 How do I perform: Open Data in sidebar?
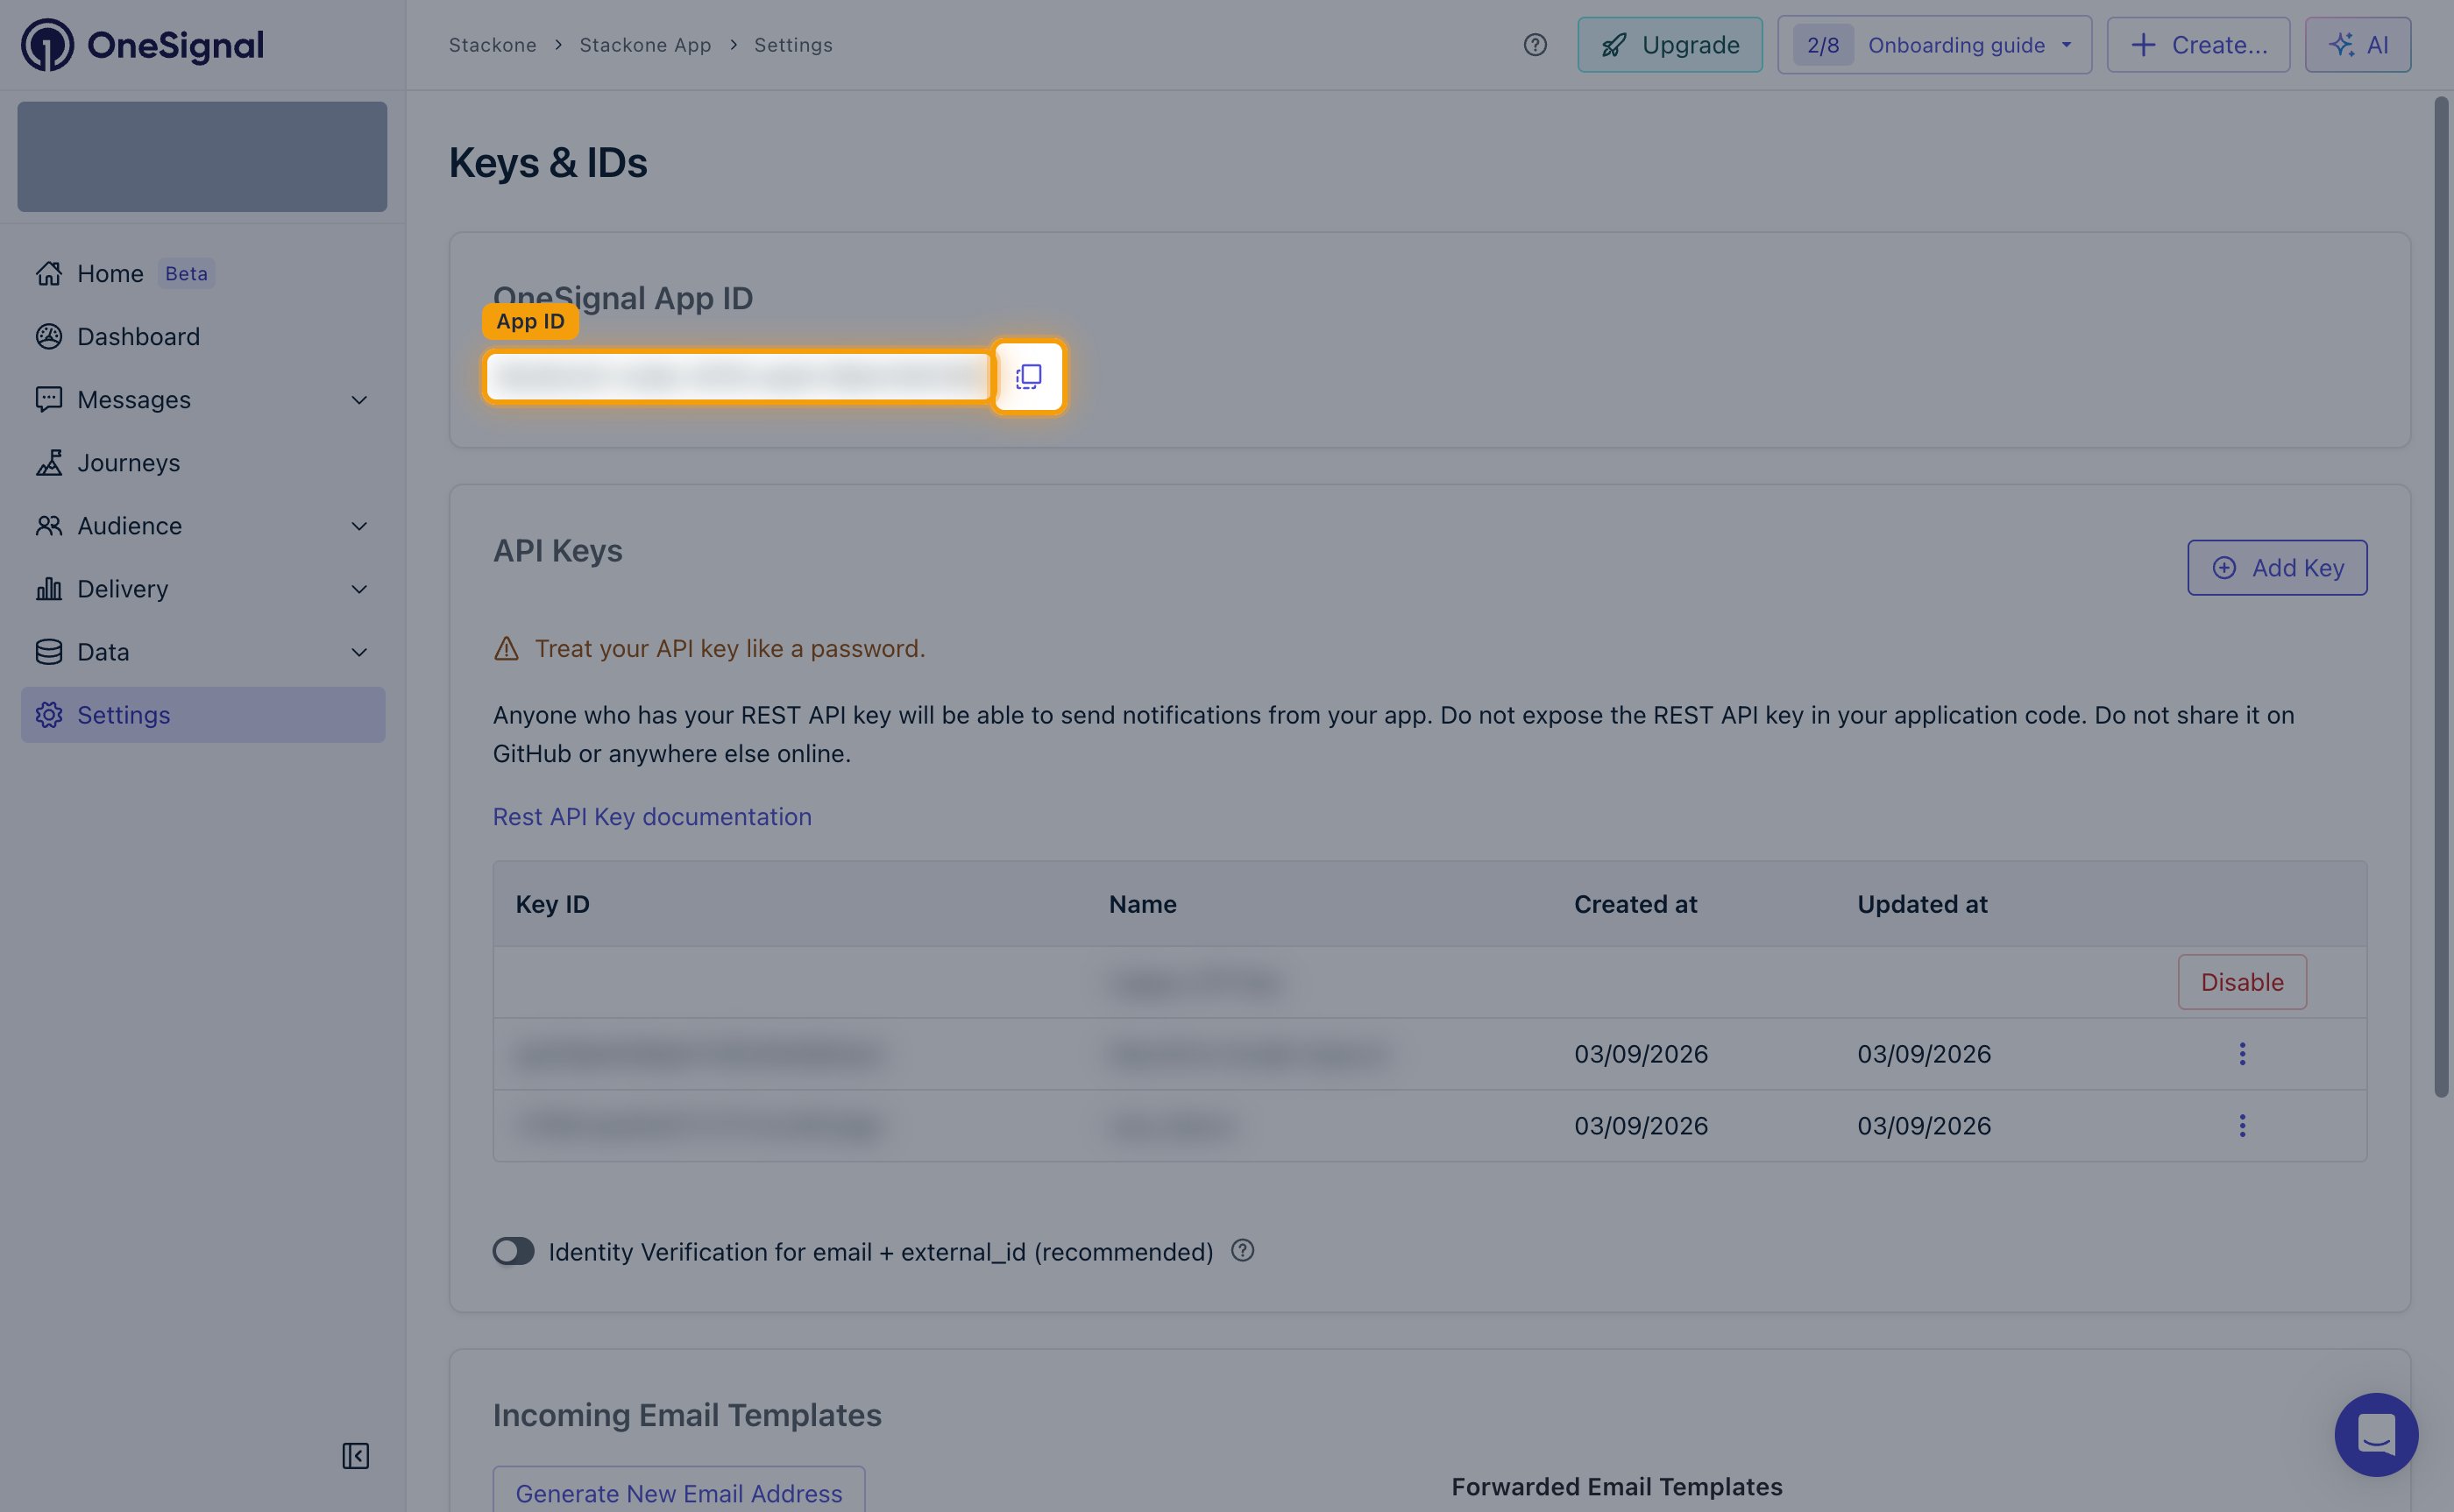click(203, 652)
